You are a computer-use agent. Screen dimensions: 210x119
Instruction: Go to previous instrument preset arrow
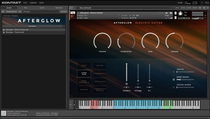point(160,13)
